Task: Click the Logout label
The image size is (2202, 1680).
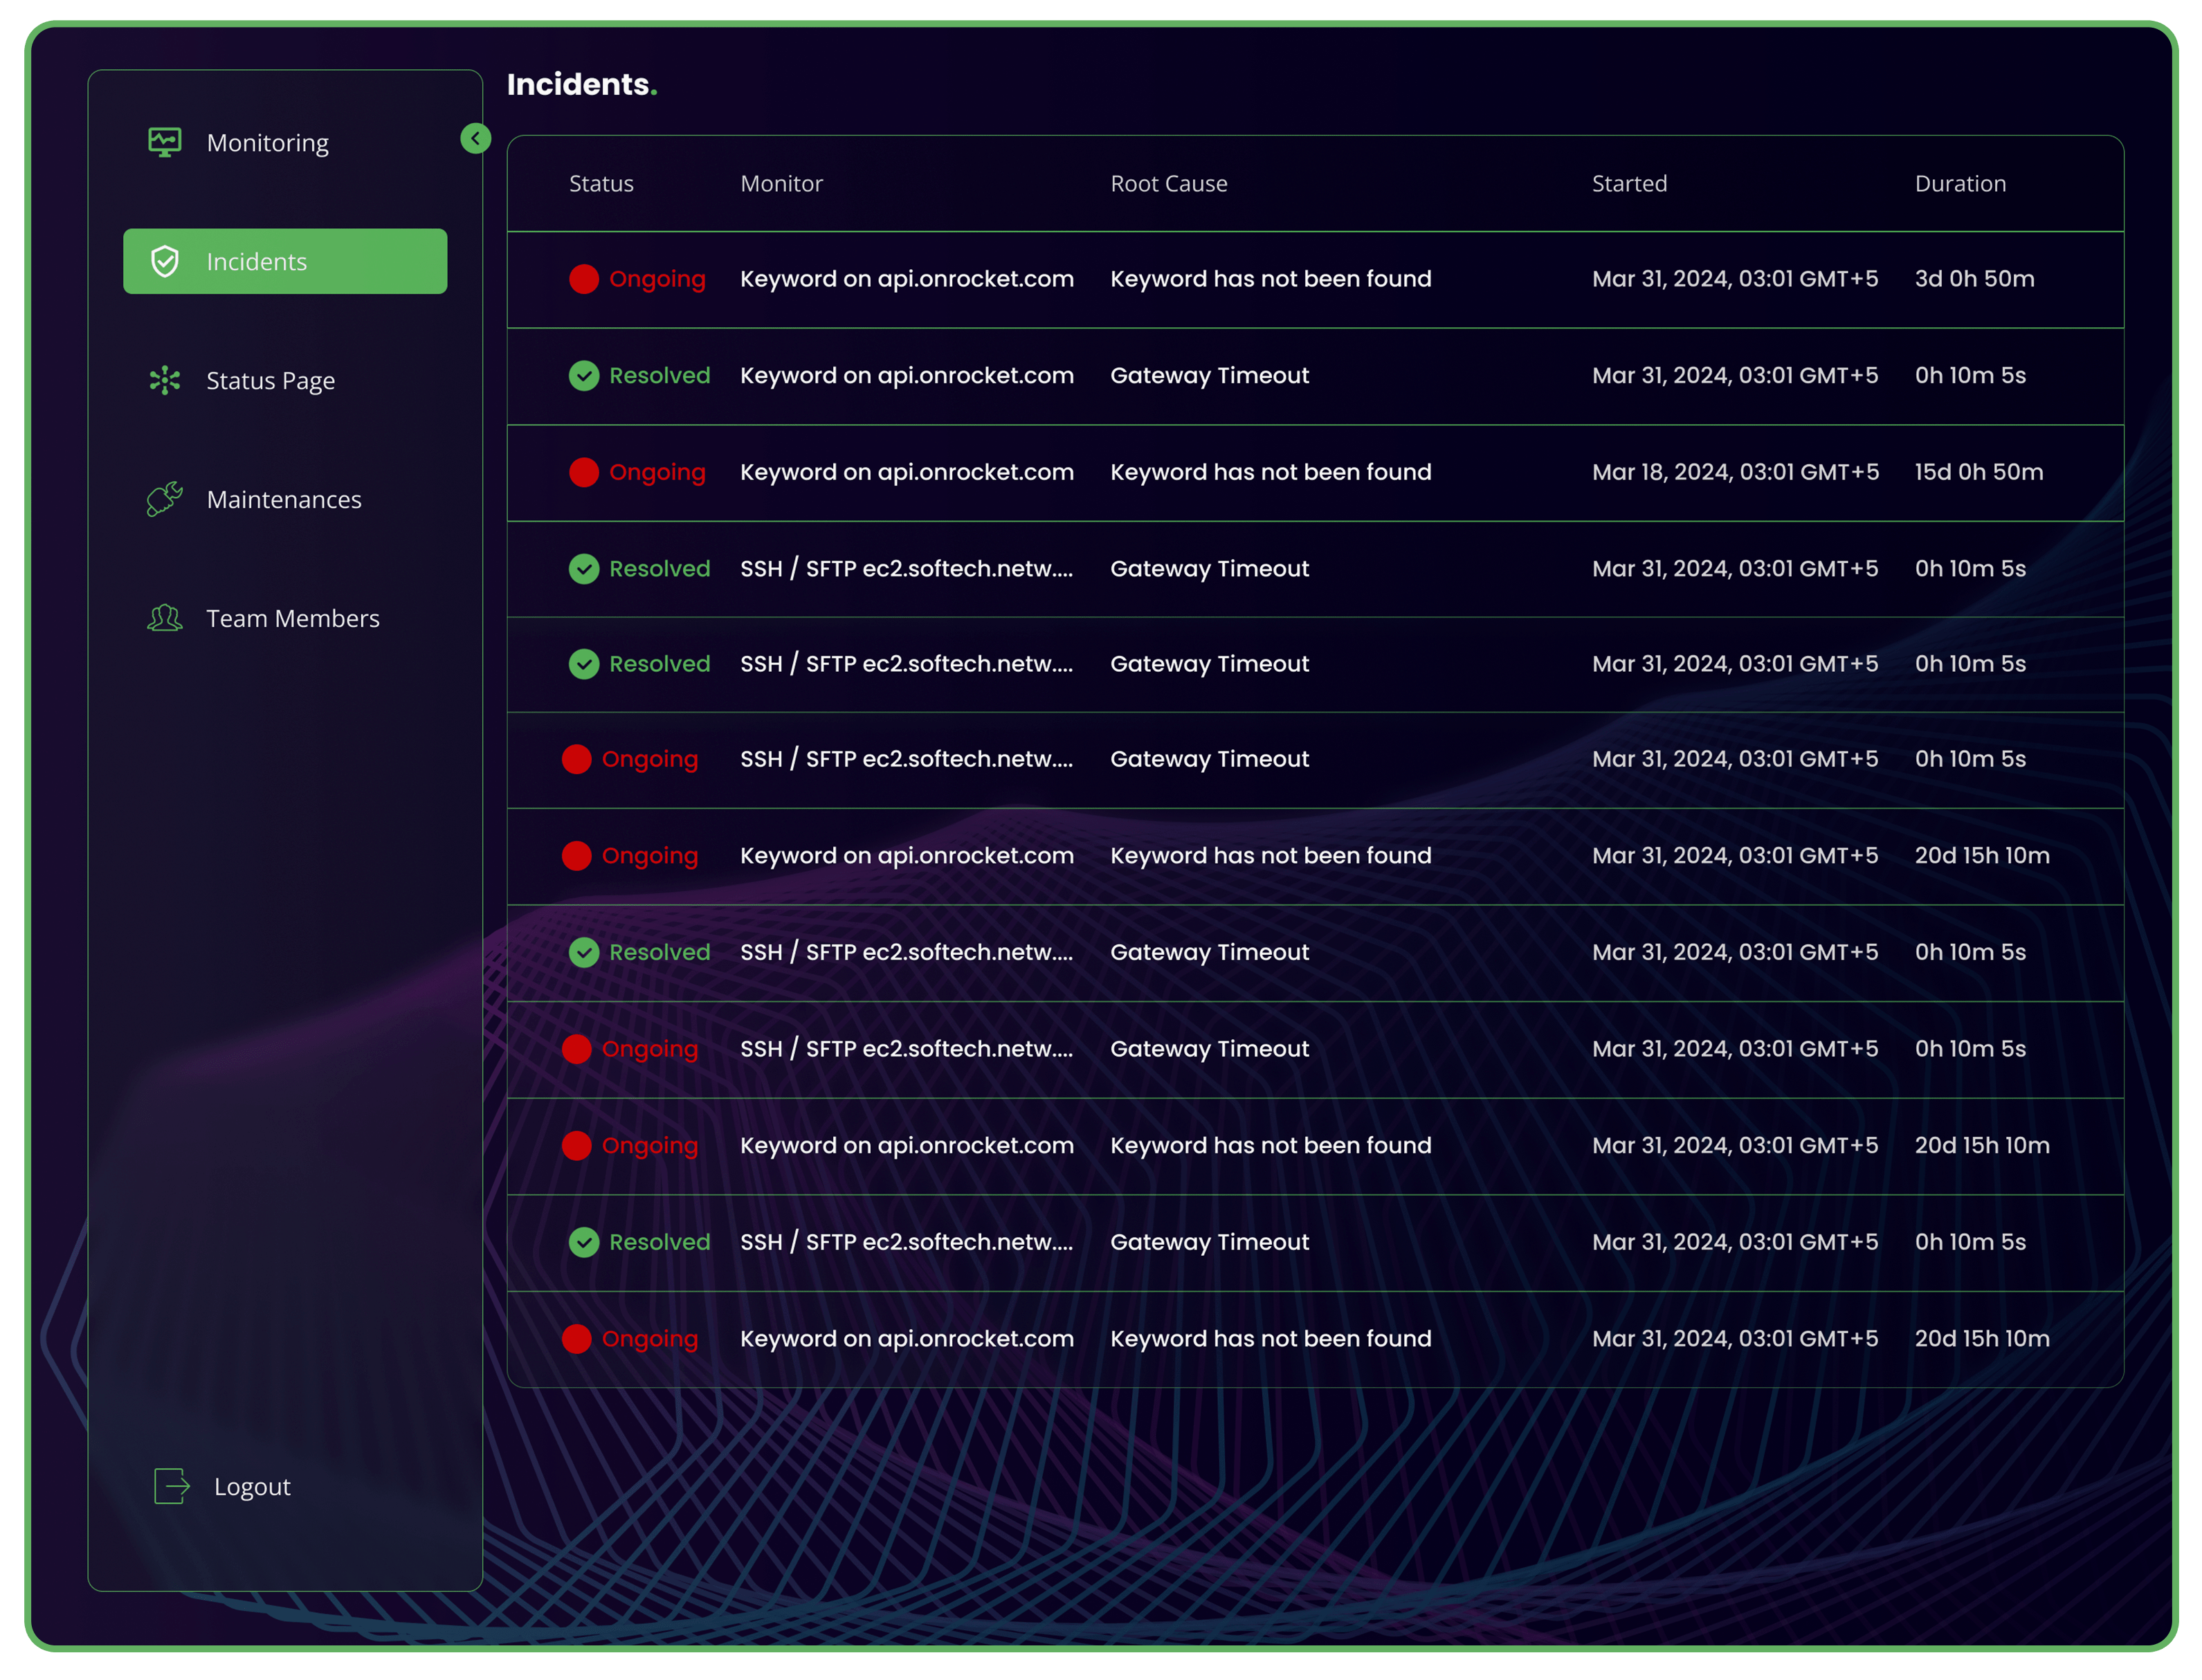Action: pos(252,1486)
